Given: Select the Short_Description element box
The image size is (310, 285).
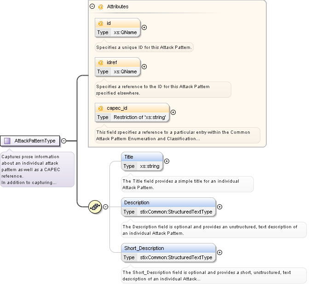Looking at the screenshot, I should (168, 248).
